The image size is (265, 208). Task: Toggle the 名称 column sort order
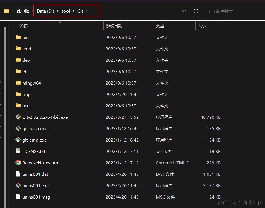coord(23,26)
